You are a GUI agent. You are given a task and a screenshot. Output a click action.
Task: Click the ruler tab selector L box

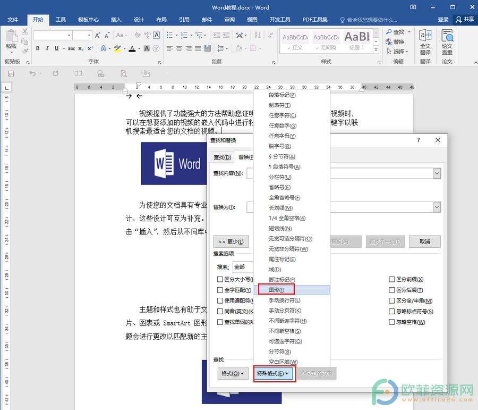click(7, 88)
